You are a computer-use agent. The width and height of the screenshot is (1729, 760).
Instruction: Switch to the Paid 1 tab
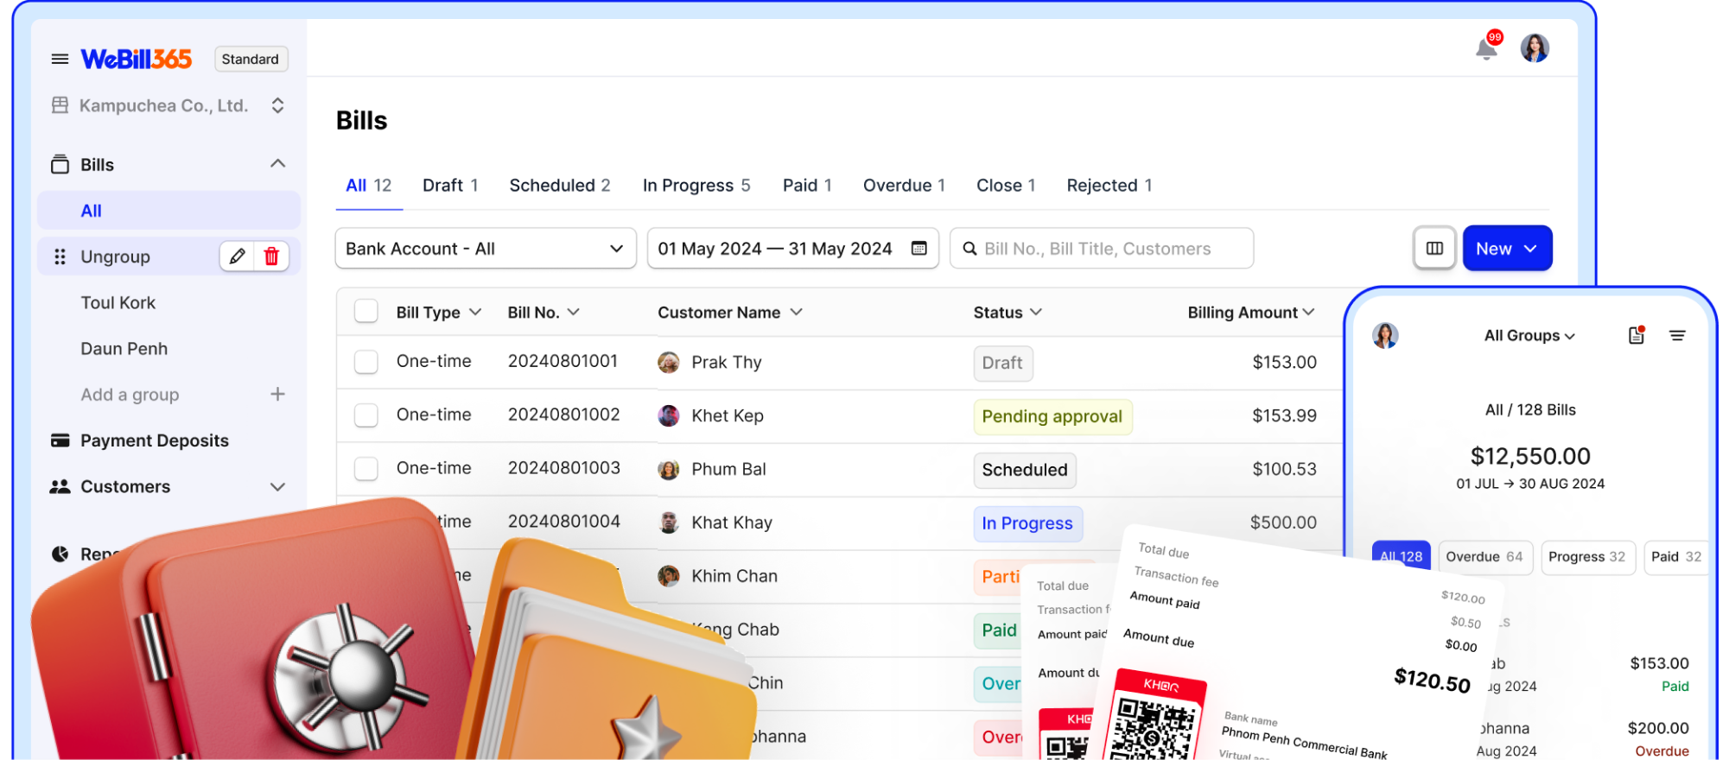[x=807, y=186]
